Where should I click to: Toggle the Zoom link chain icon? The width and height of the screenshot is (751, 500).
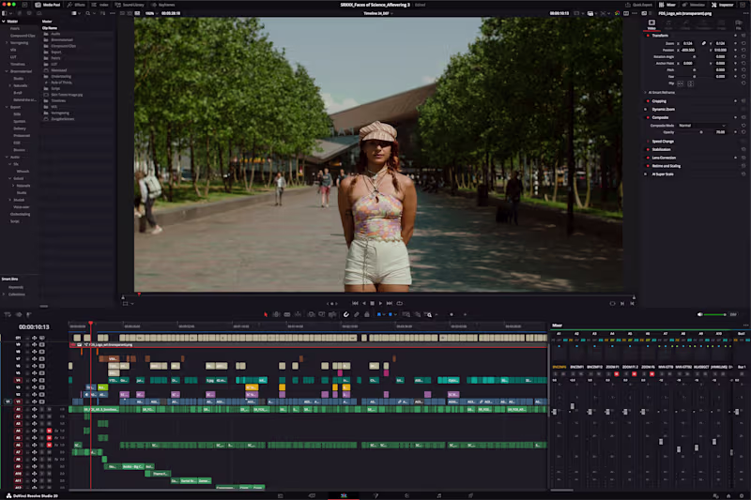[x=703, y=43]
